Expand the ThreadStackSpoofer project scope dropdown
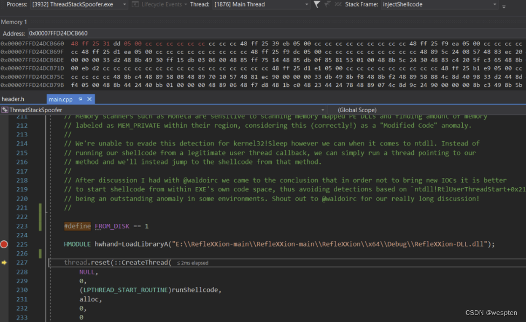Screen dimensions: 526x322 click(322, 109)
